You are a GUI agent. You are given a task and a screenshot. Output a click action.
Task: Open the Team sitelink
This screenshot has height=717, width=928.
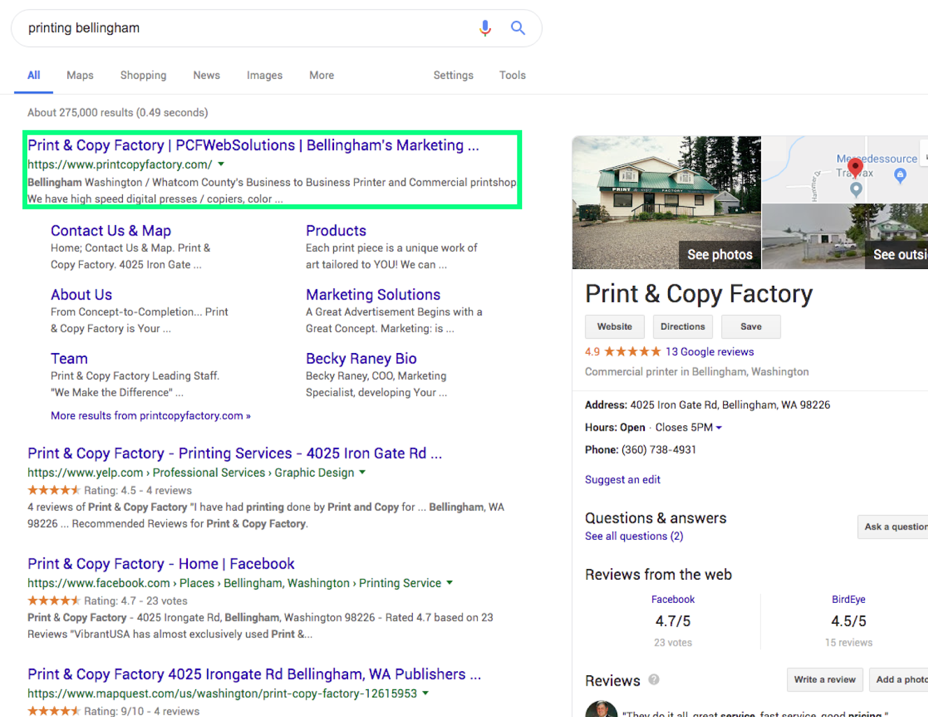tap(69, 359)
